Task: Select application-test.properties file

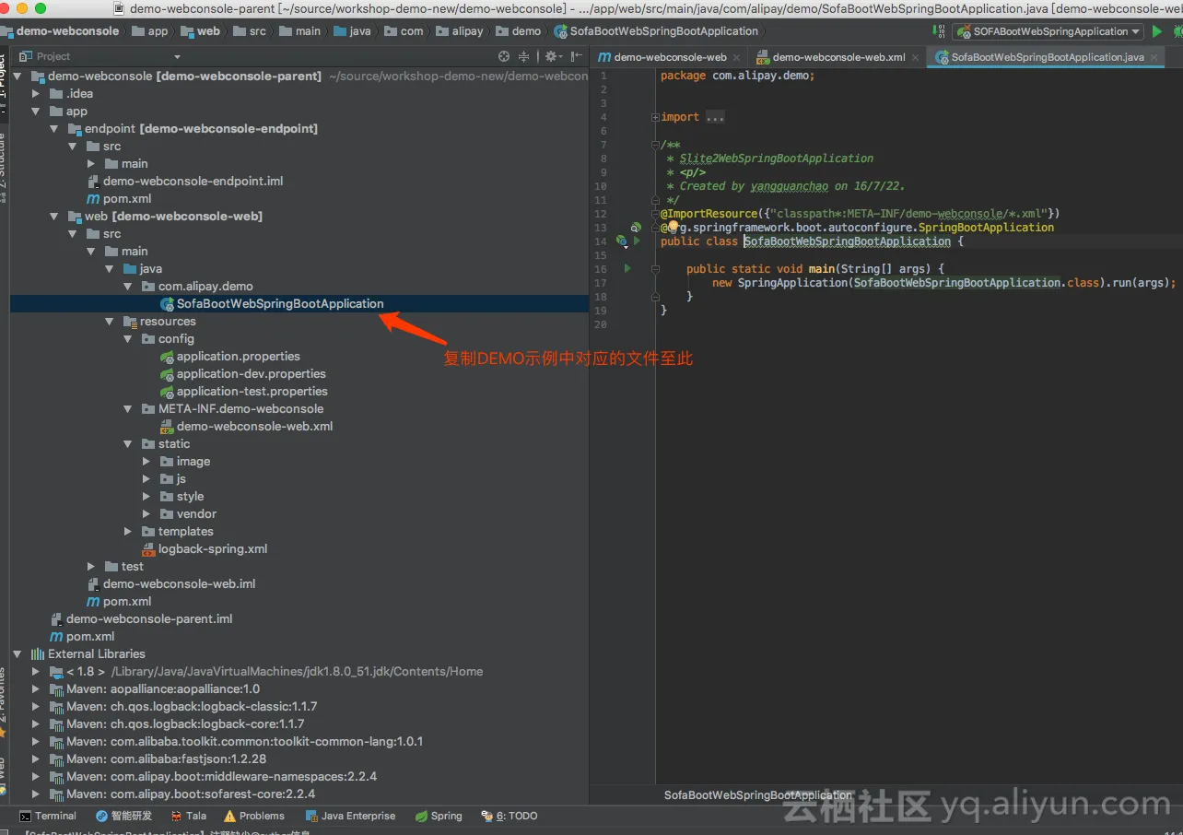Action: (x=243, y=391)
